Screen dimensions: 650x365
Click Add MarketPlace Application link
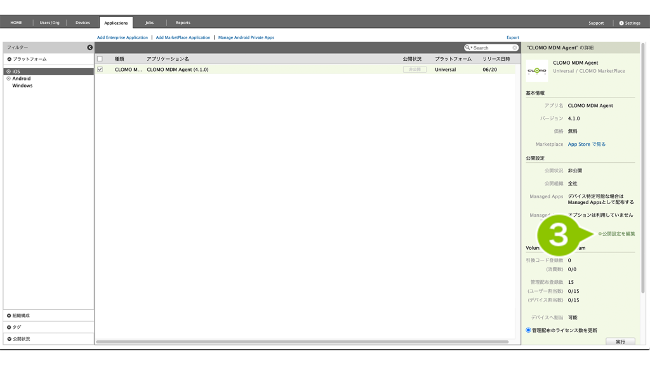coord(183,37)
